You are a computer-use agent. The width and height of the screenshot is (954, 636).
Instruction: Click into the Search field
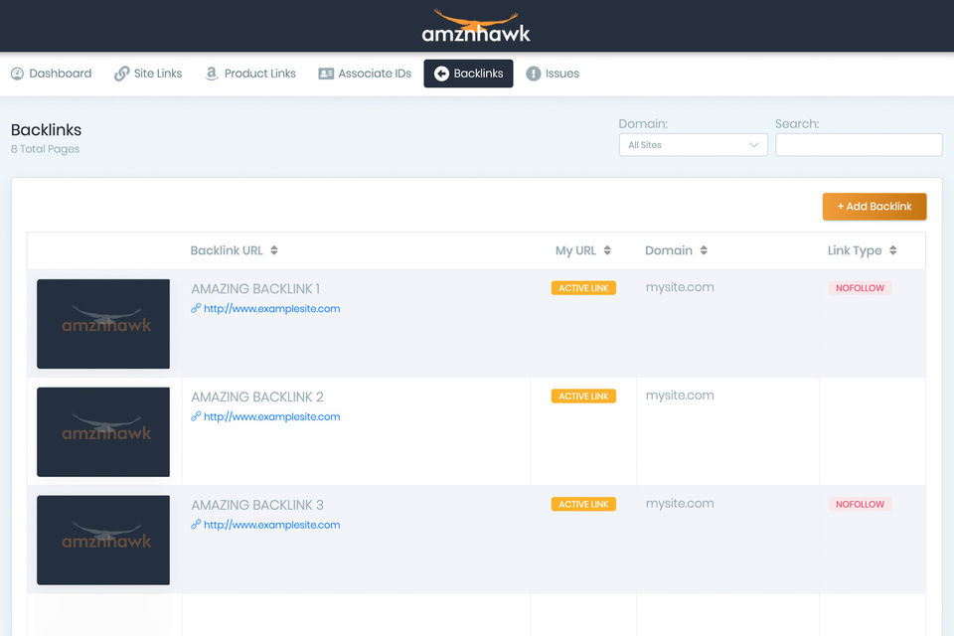coord(859,145)
